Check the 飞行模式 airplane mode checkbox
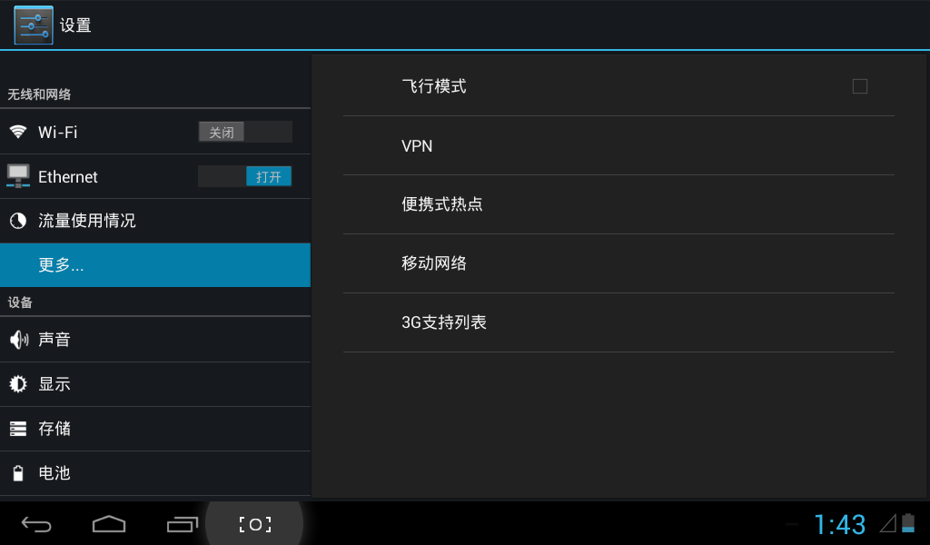Image resolution: width=930 pixels, height=545 pixels. 859,86
